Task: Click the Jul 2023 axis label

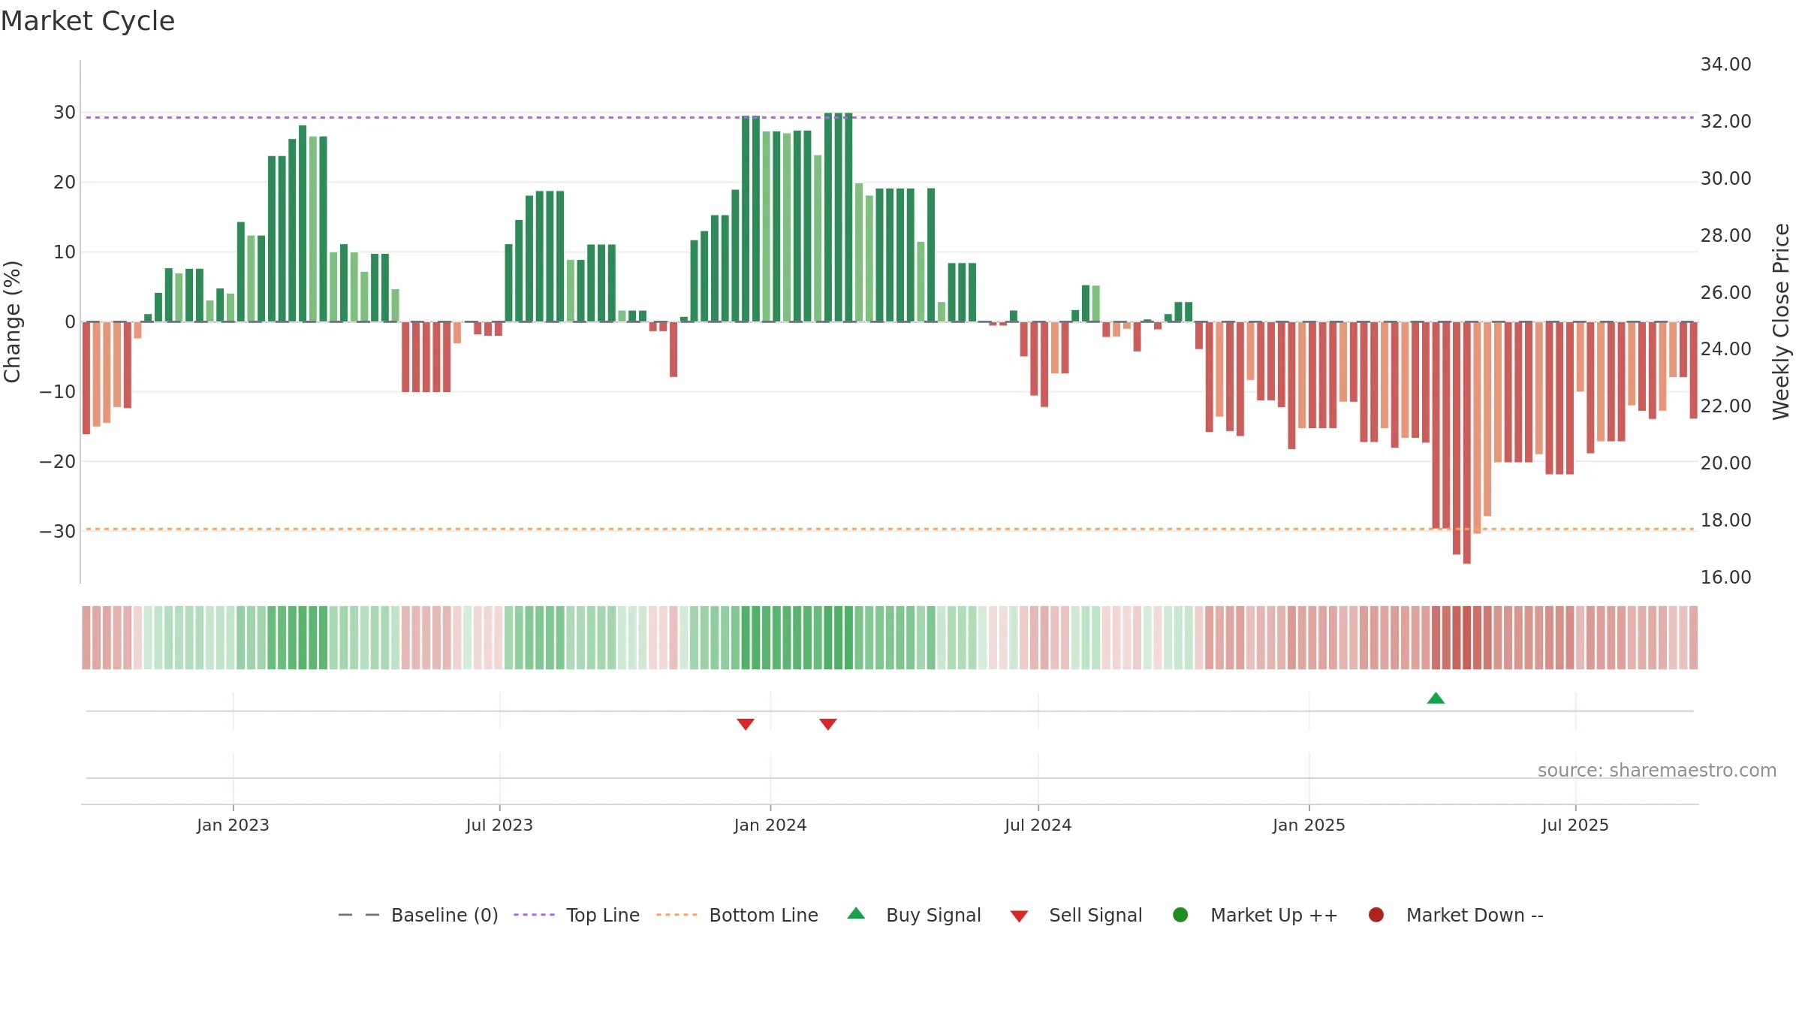Action: point(499,825)
